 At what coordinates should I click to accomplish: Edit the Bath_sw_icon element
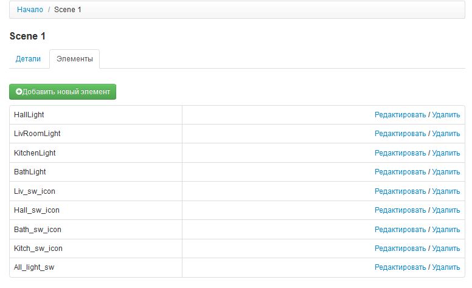click(x=400, y=230)
